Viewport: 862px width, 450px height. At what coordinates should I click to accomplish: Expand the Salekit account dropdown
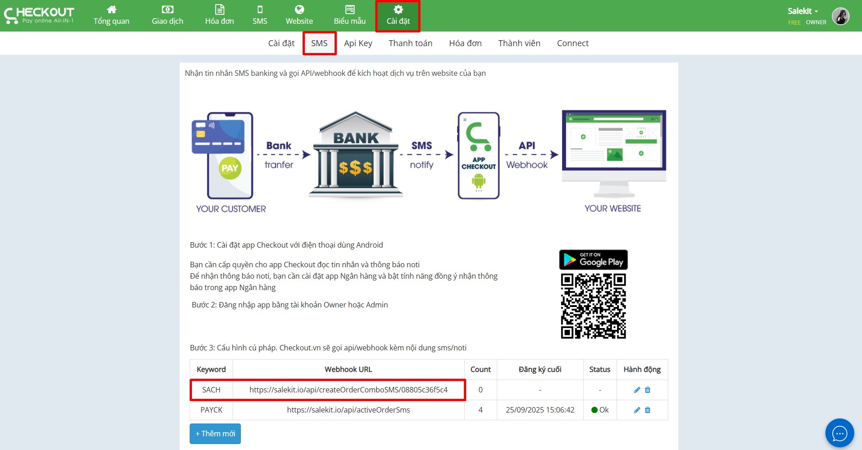[803, 11]
